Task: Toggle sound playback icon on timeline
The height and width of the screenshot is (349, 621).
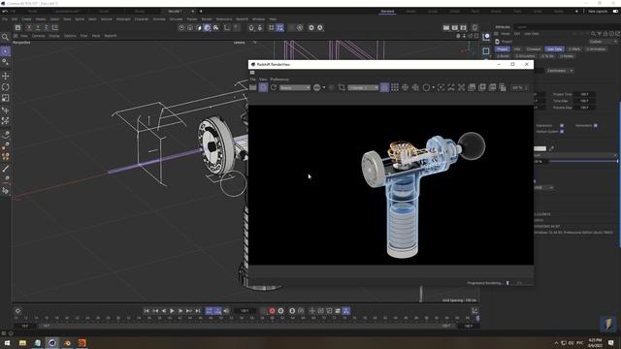Action: pos(226,311)
